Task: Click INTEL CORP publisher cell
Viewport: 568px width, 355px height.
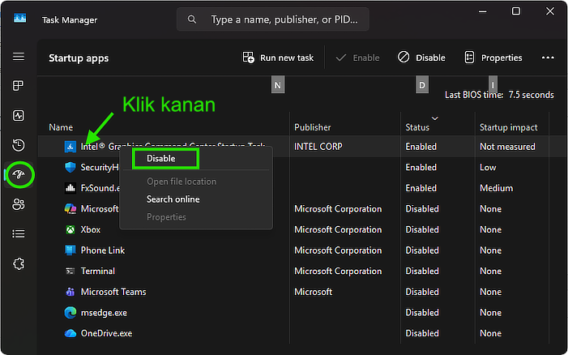Action: coord(318,147)
